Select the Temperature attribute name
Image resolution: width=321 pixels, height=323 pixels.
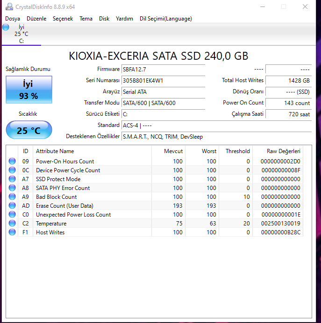pos(51,223)
